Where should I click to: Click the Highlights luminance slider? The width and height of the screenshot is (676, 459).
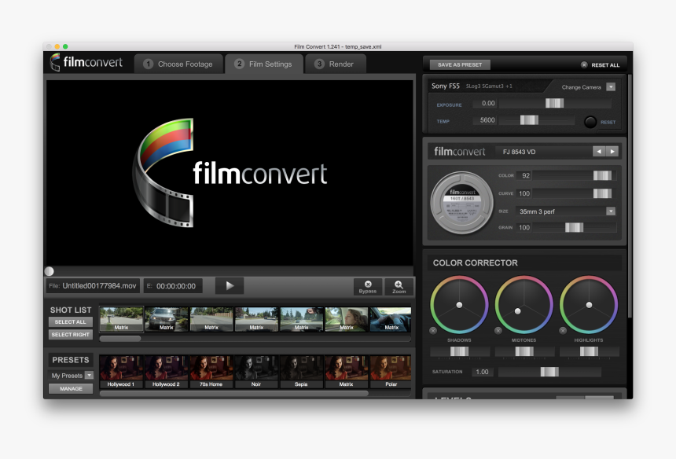tap(589, 351)
